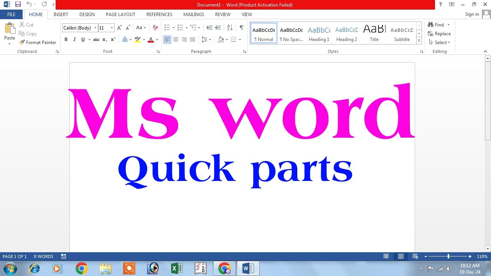Click the zoom slider handle
The width and height of the screenshot is (491, 276).
(448, 256)
